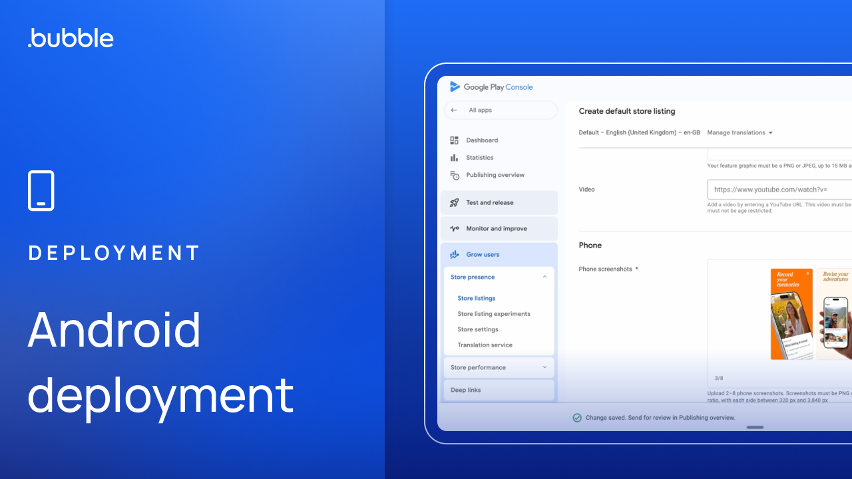The image size is (852, 479).
Task: Open the Dashboard icon in sidebar
Action: 455,140
